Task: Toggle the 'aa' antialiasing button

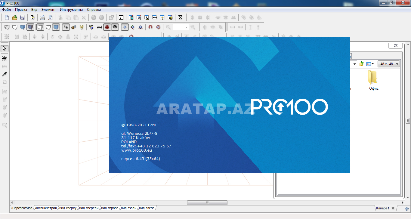Action: tap(66, 27)
